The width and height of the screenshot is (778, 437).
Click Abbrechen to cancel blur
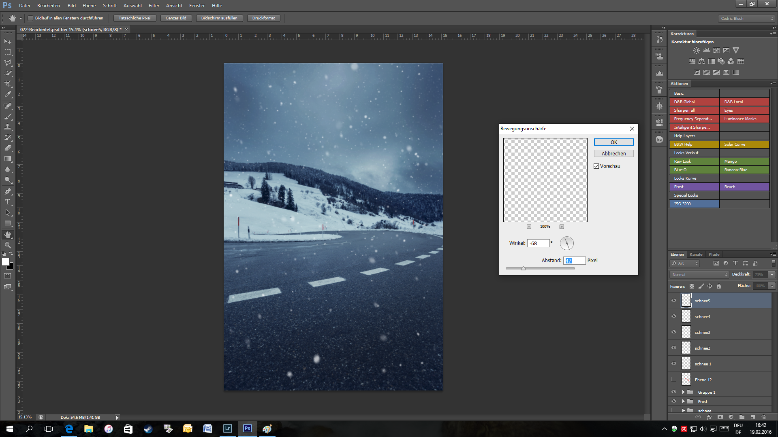coord(613,154)
